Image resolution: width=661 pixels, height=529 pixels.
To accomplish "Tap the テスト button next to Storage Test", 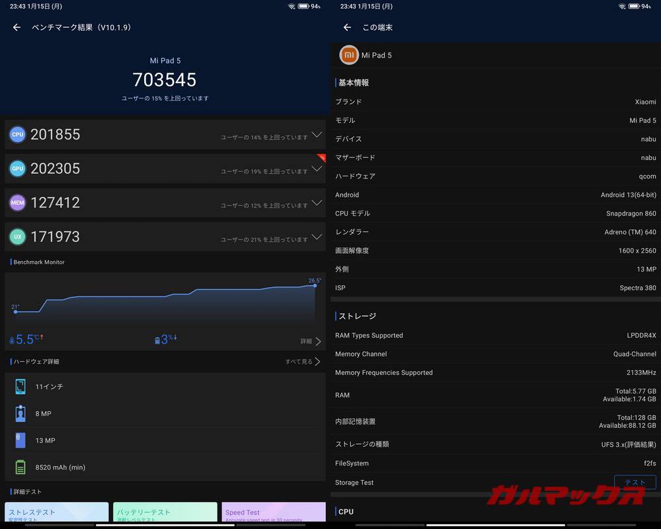I will [x=635, y=482].
